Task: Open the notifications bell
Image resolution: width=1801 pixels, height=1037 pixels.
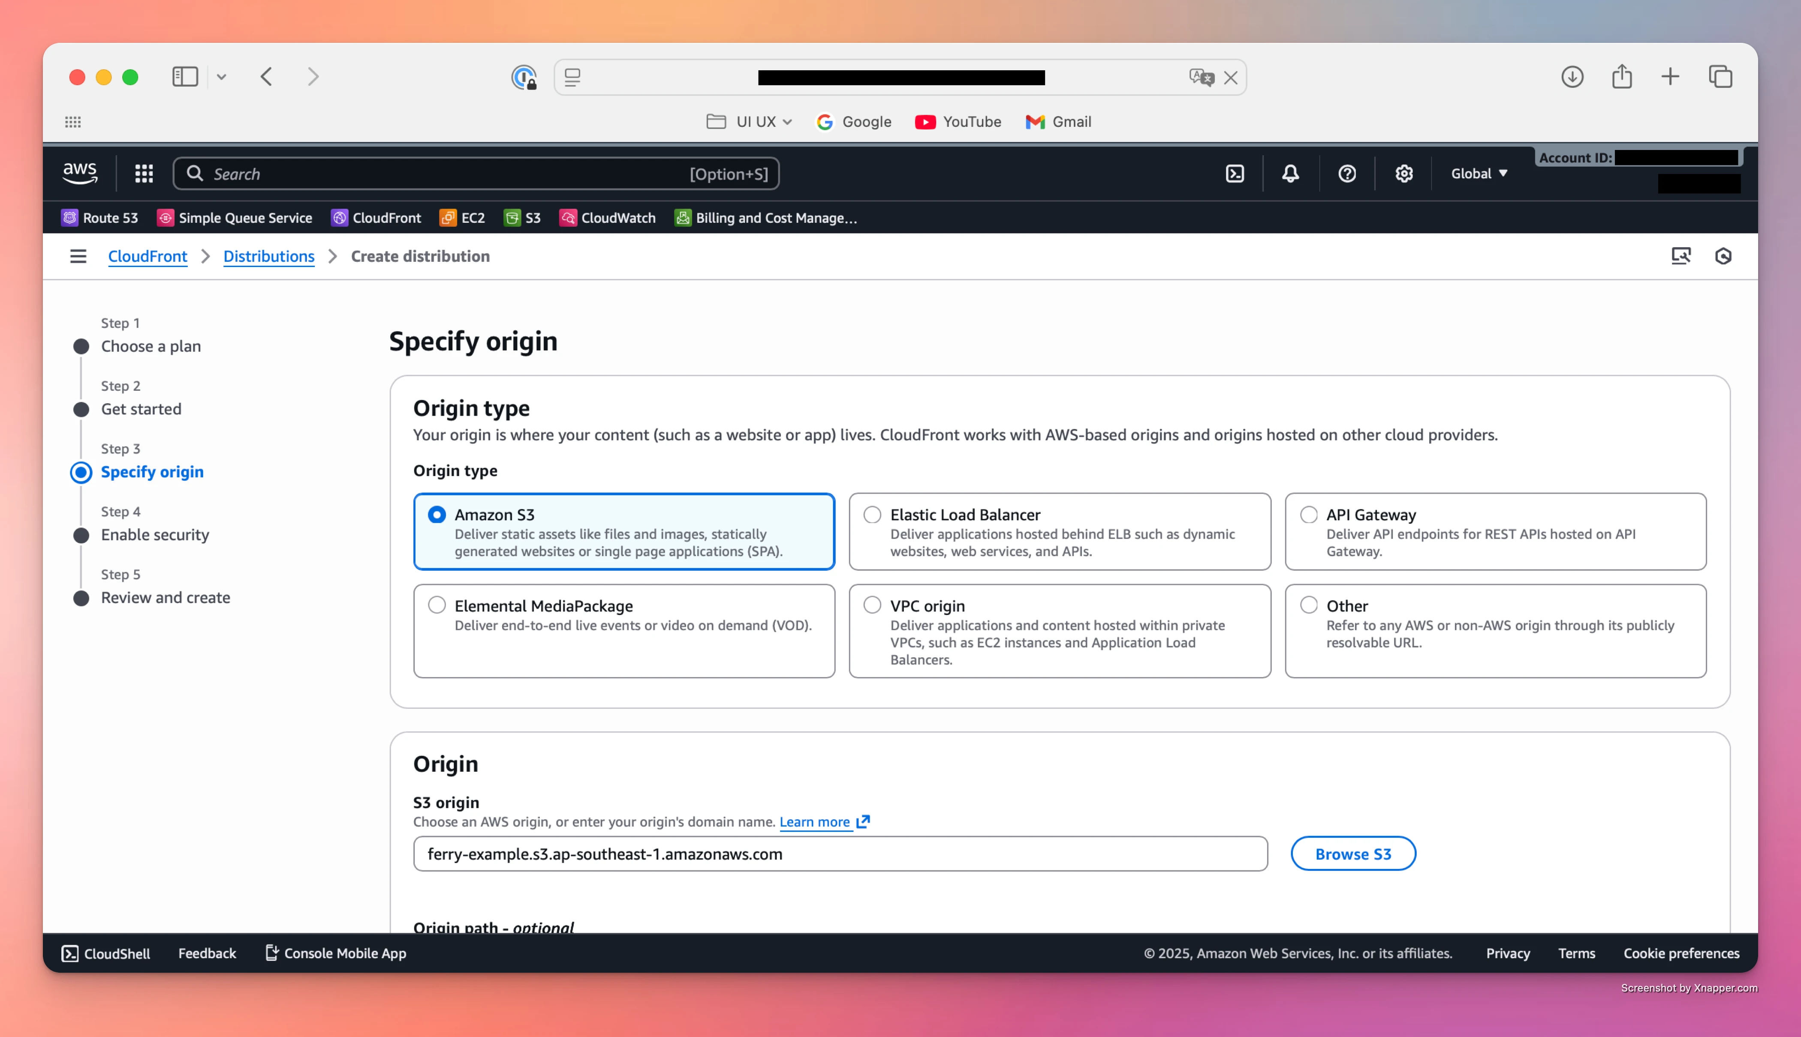Action: click(x=1290, y=174)
